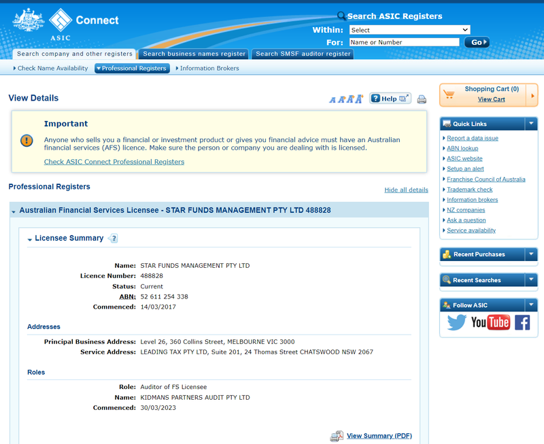The image size is (544, 444).
Task: Click the Recent Searches magnifier icon
Action: [x=447, y=280]
